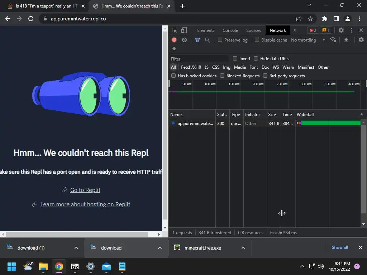Open the 7-Zip app on the taskbar
This screenshot has height=275, width=367.
(75, 266)
